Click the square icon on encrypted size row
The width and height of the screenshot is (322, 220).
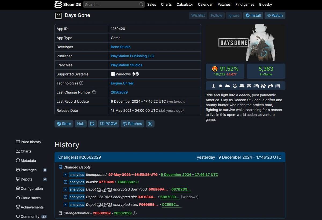(x=65, y=204)
